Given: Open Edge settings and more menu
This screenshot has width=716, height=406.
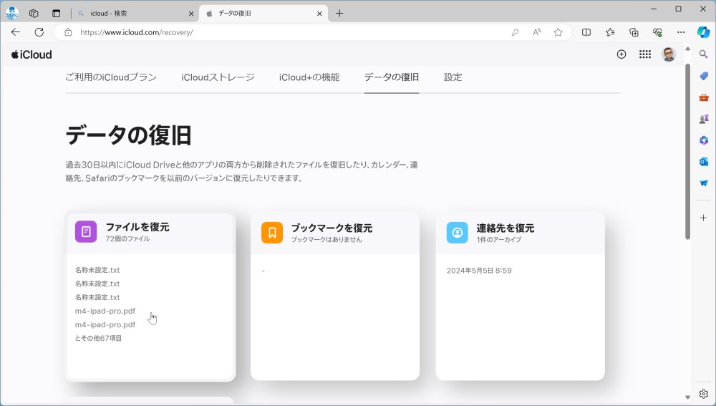Looking at the screenshot, I should 681,32.
